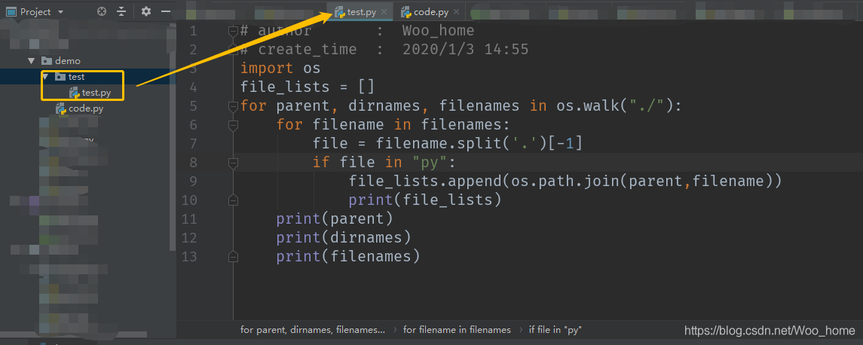The width and height of the screenshot is (863, 345).
Task: Click the 'print(parent)' statement
Action: [x=335, y=219]
